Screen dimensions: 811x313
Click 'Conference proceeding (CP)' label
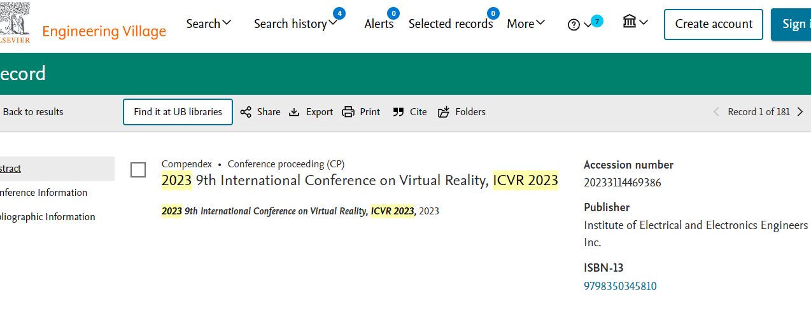click(286, 164)
